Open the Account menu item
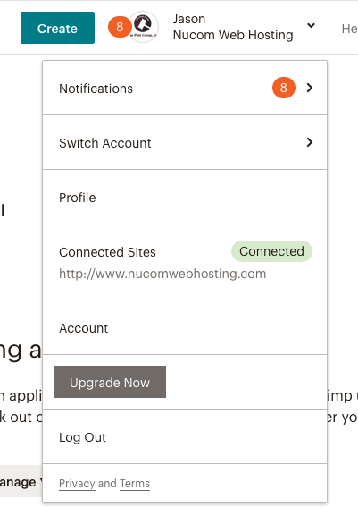The image size is (358, 524). point(185,328)
